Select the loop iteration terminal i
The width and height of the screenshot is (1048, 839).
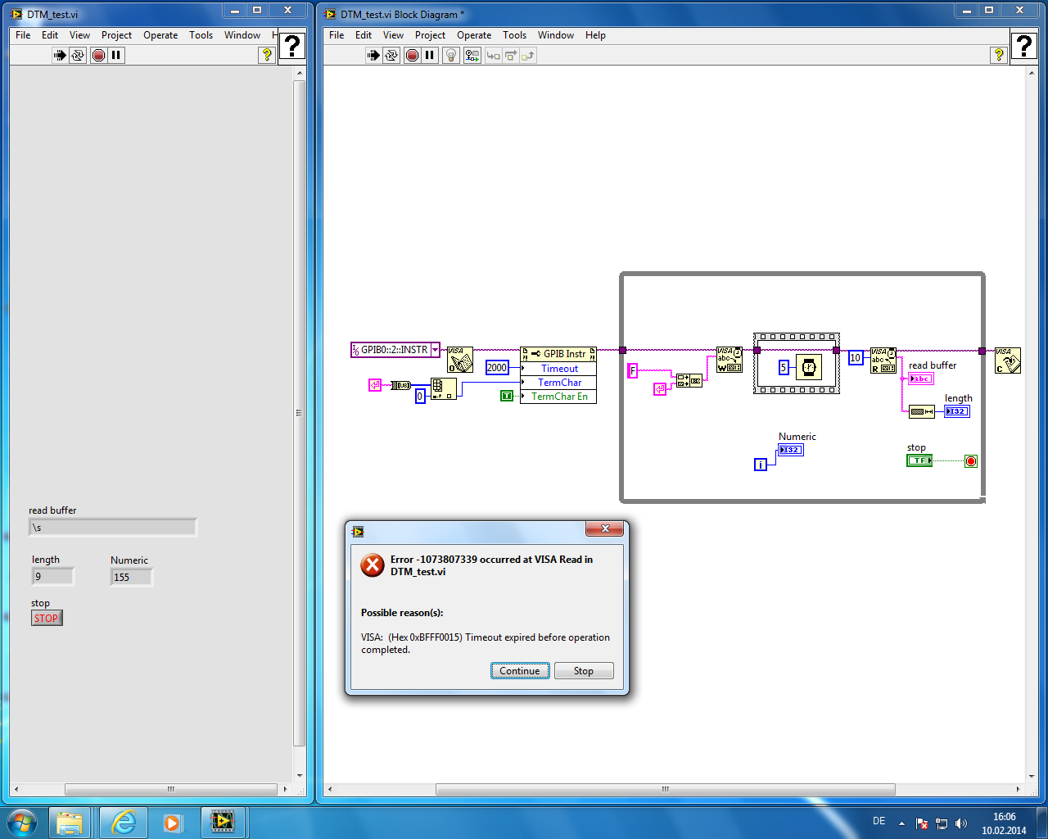[x=761, y=465]
